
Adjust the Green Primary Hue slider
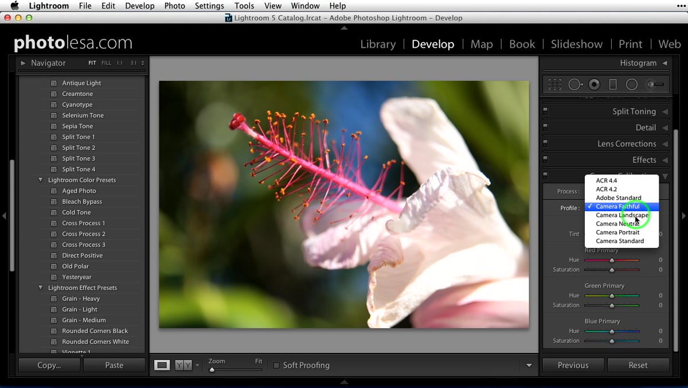(612, 296)
